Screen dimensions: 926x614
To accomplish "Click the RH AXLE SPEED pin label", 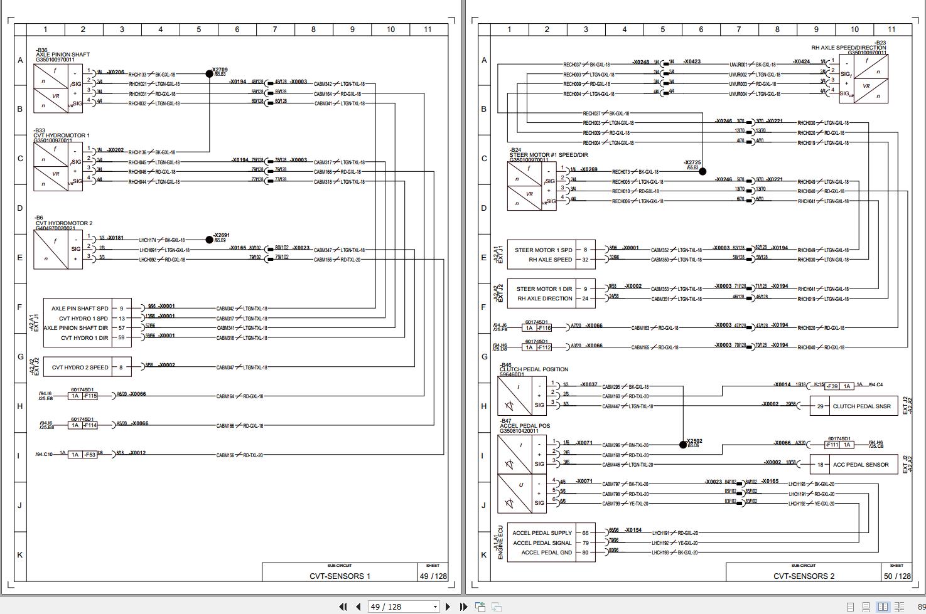I will click(551, 260).
